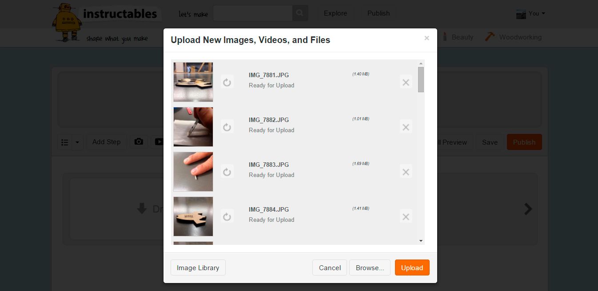Remove IMG_7882.JPG from upload list
598x291 pixels.
coord(406,127)
